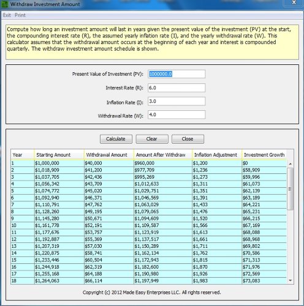Click the table scrollbar down arrow
This screenshot has width=304, height=306.
click(x=291, y=281)
